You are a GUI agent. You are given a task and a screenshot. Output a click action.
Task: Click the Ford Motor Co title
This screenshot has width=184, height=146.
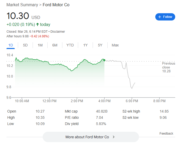56,5
